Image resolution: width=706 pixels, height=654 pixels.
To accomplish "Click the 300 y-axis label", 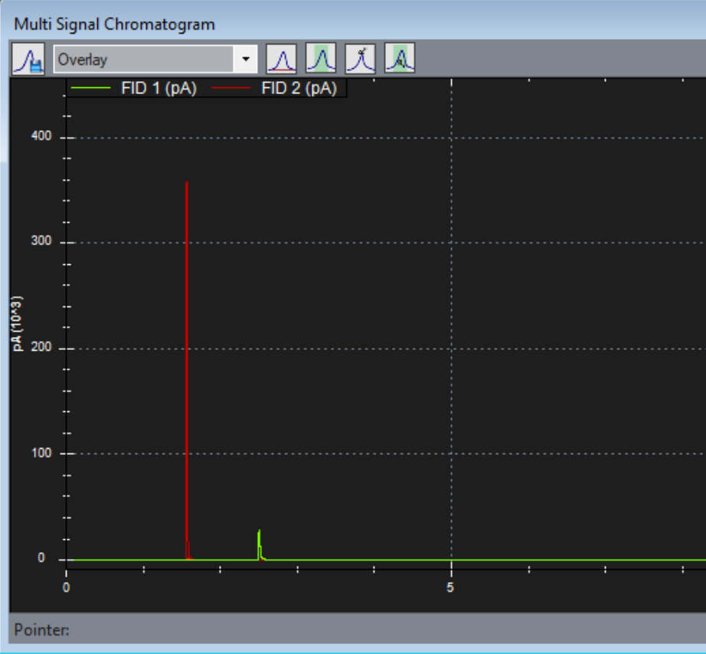I will 41,240.
